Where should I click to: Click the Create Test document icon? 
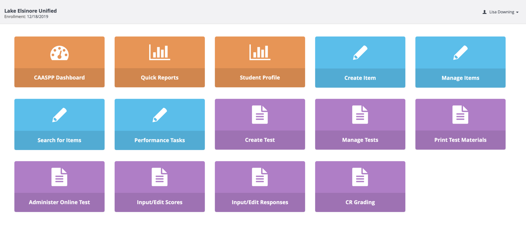(260, 115)
